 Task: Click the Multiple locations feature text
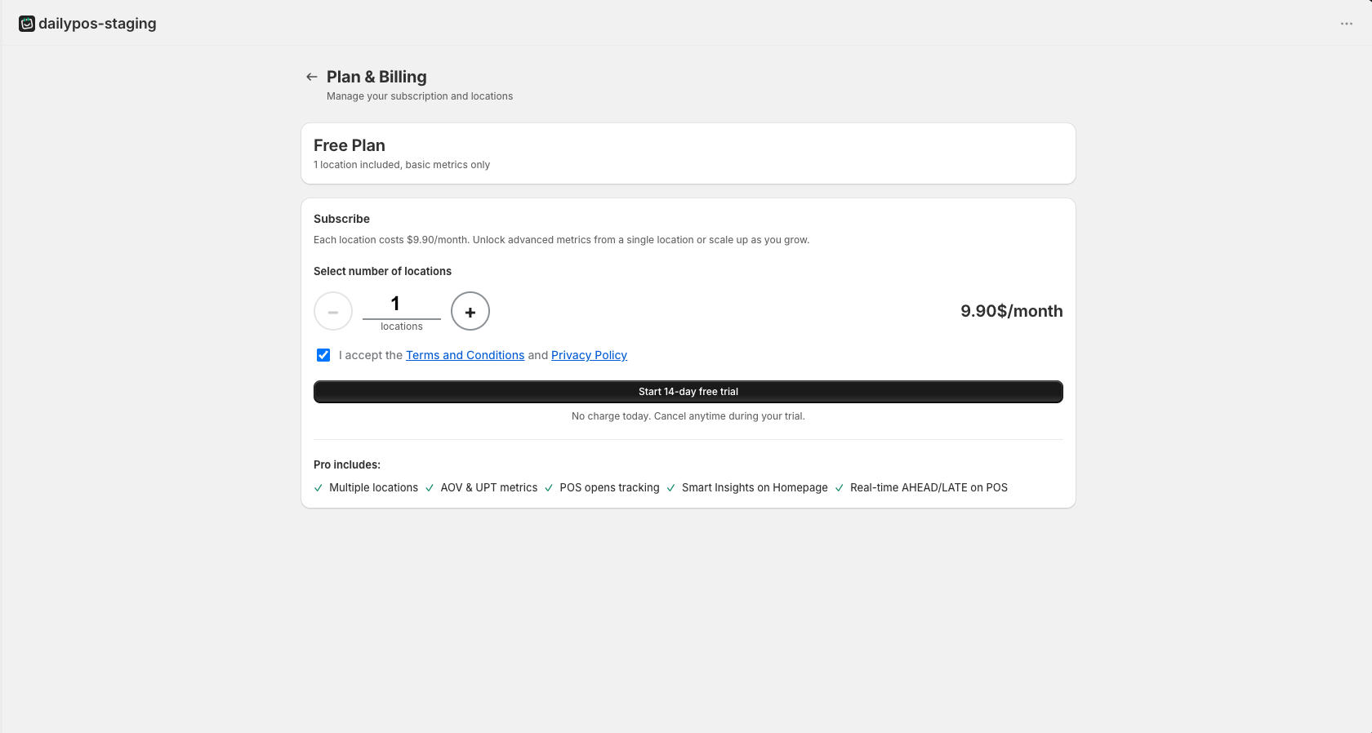(373, 487)
